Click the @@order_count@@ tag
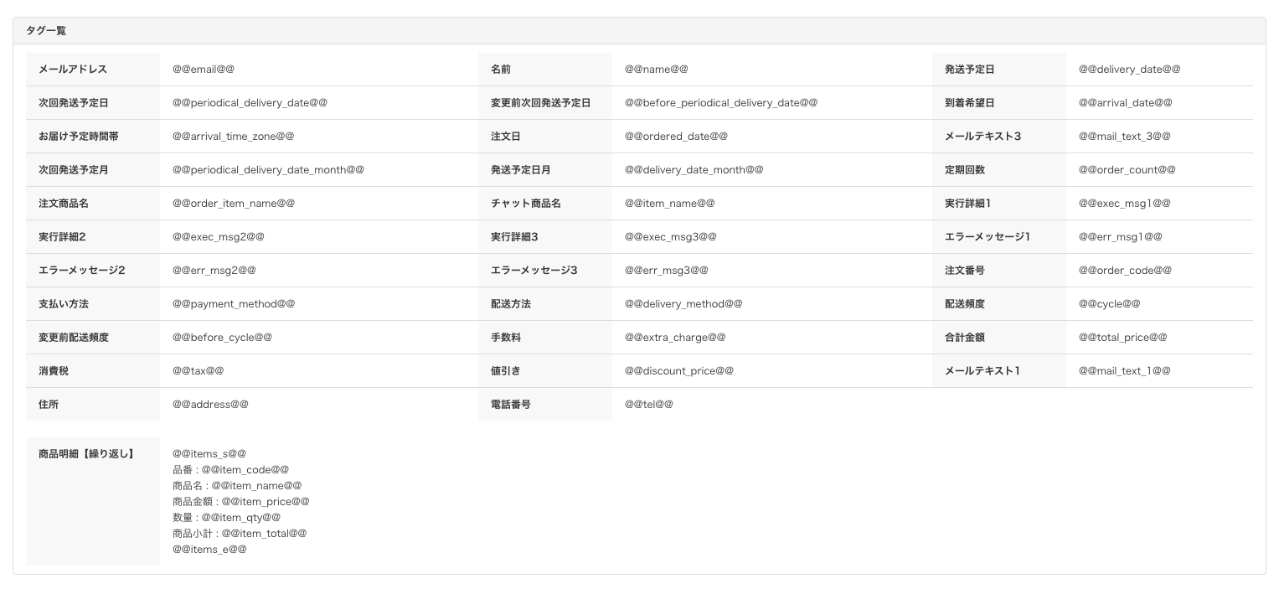Viewport: 1279px width, 589px height. [1127, 170]
